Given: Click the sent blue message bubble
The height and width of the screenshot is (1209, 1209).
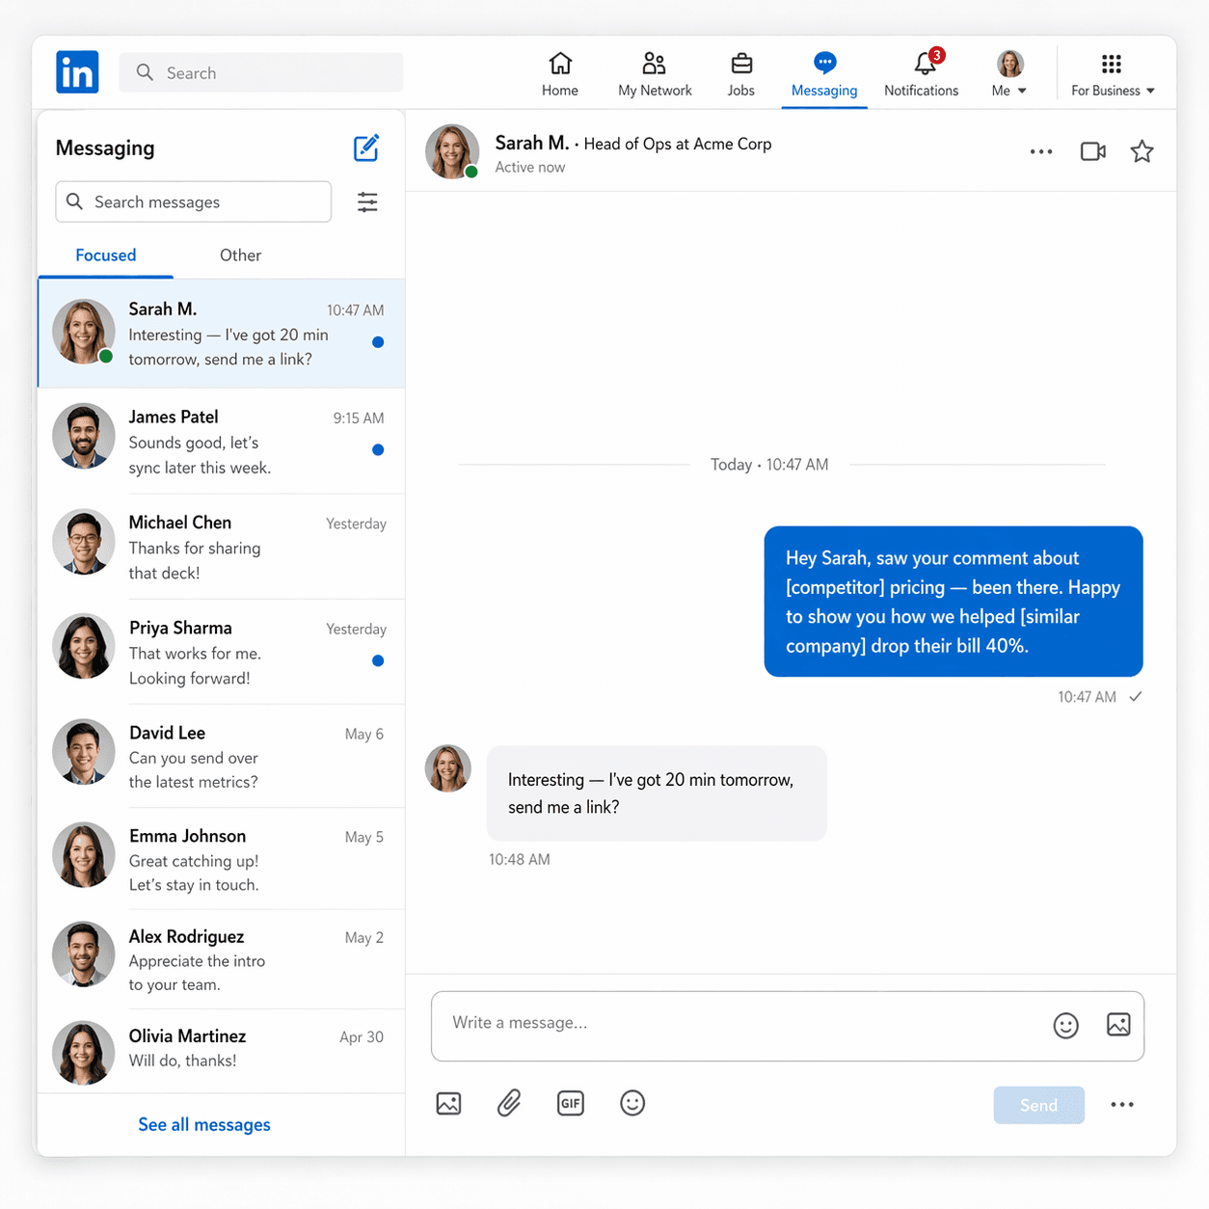Looking at the screenshot, I should (x=954, y=602).
